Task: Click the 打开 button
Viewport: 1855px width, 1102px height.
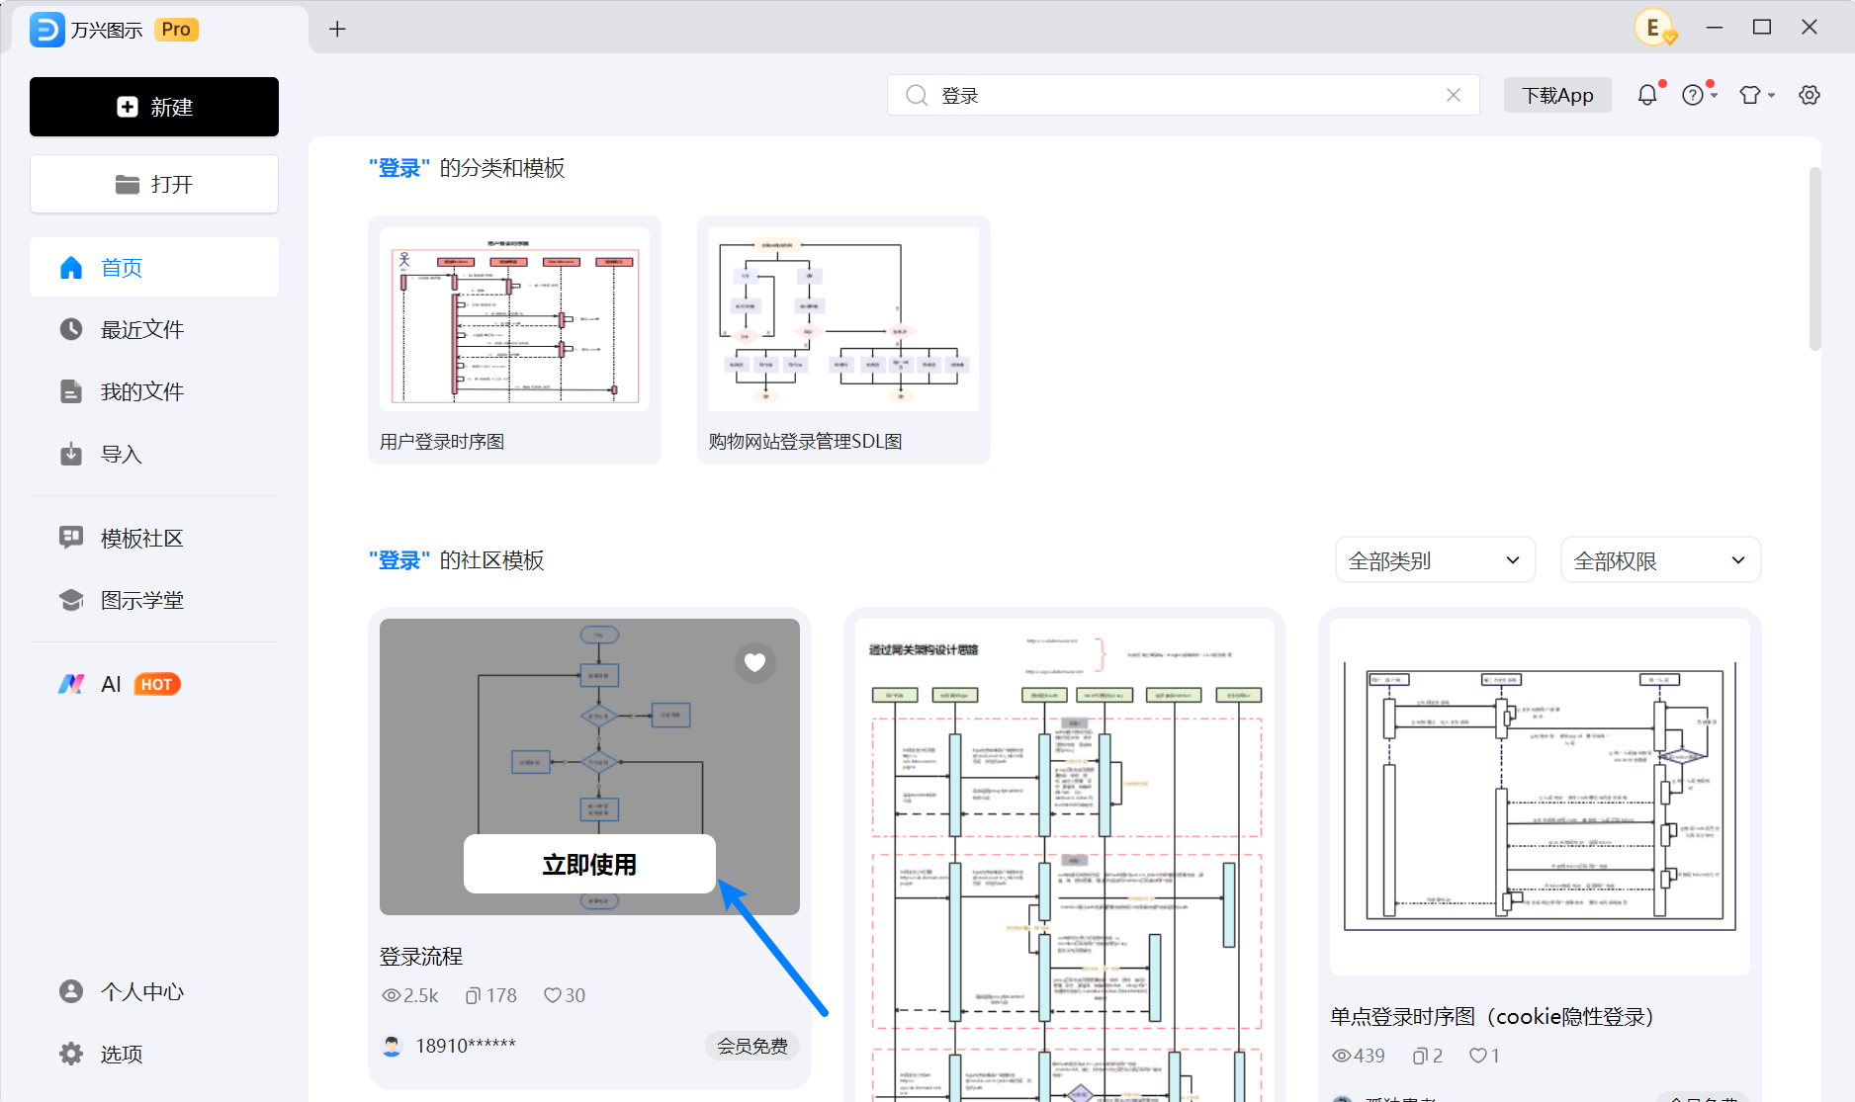Action: [x=154, y=184]
